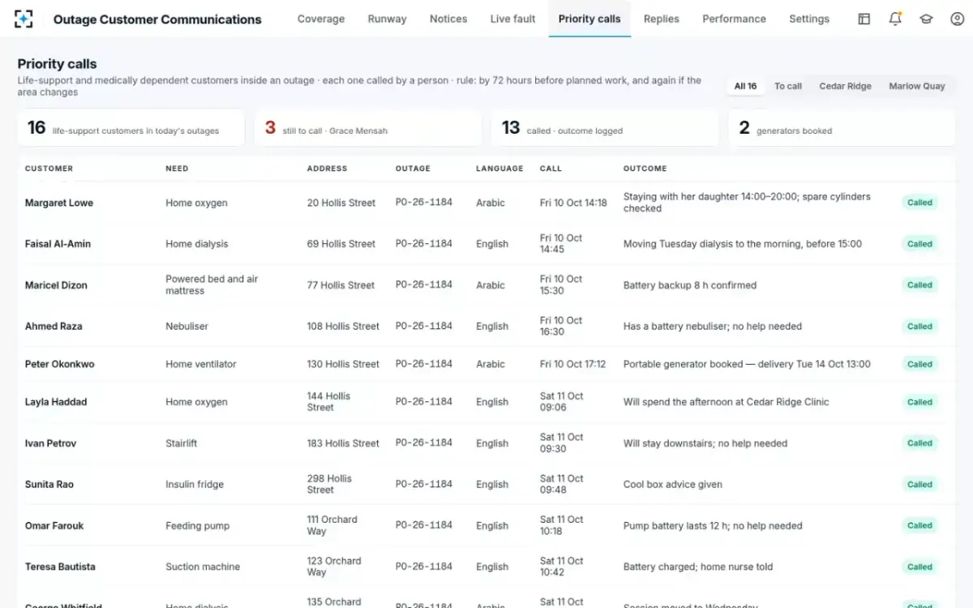Click the 13 called outcome logged card
The image size is (973, 608).
point(605,128)
